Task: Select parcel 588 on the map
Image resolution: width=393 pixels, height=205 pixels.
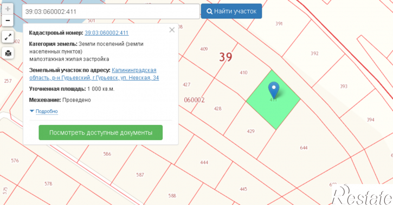Action: click(x=172, y=195)
